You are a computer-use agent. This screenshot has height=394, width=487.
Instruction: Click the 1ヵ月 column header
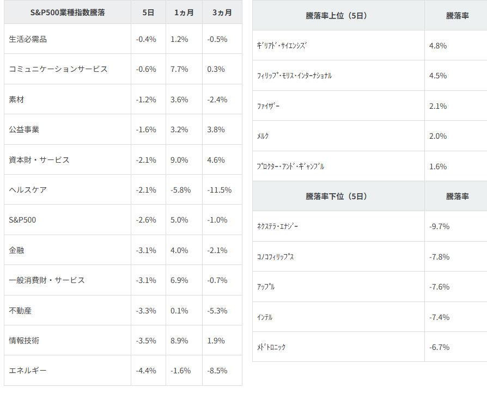(184, 12)
